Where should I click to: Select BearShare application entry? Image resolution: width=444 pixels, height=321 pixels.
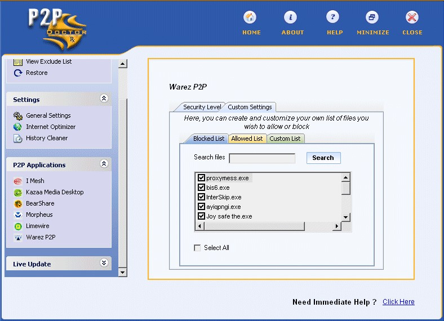point(40,203)
